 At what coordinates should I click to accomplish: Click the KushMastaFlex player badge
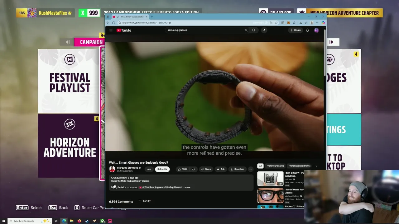45,13
